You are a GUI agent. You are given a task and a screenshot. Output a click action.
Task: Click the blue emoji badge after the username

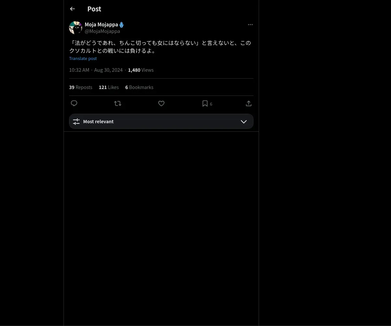point(122,25)
